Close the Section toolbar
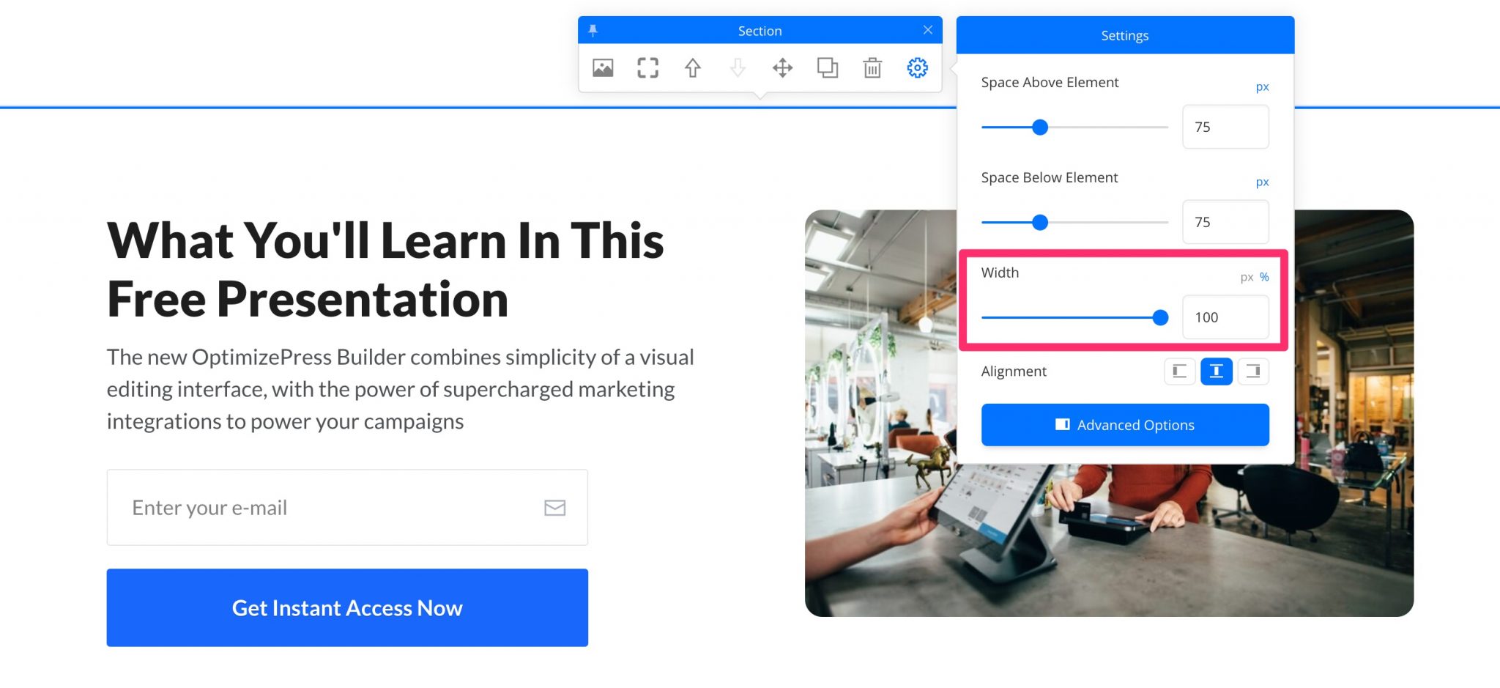 pos(928,30)
